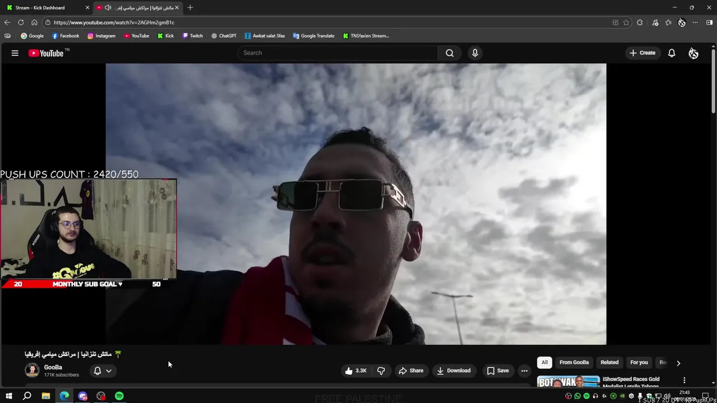This screenshot has height=403, width=717.
Task: Select the For you filter chip
Action: point(639,362)
